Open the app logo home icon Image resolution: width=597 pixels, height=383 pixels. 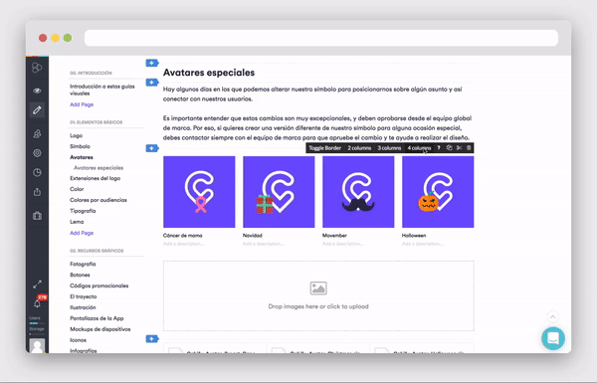37,68
